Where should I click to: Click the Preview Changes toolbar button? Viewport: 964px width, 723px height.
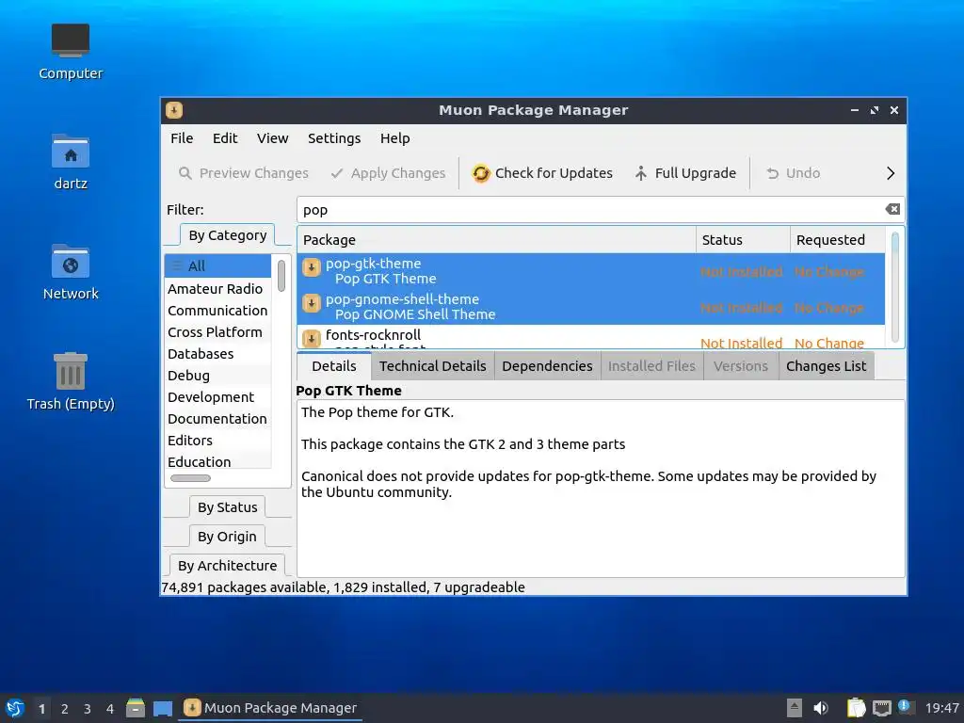tap(244, 173)
